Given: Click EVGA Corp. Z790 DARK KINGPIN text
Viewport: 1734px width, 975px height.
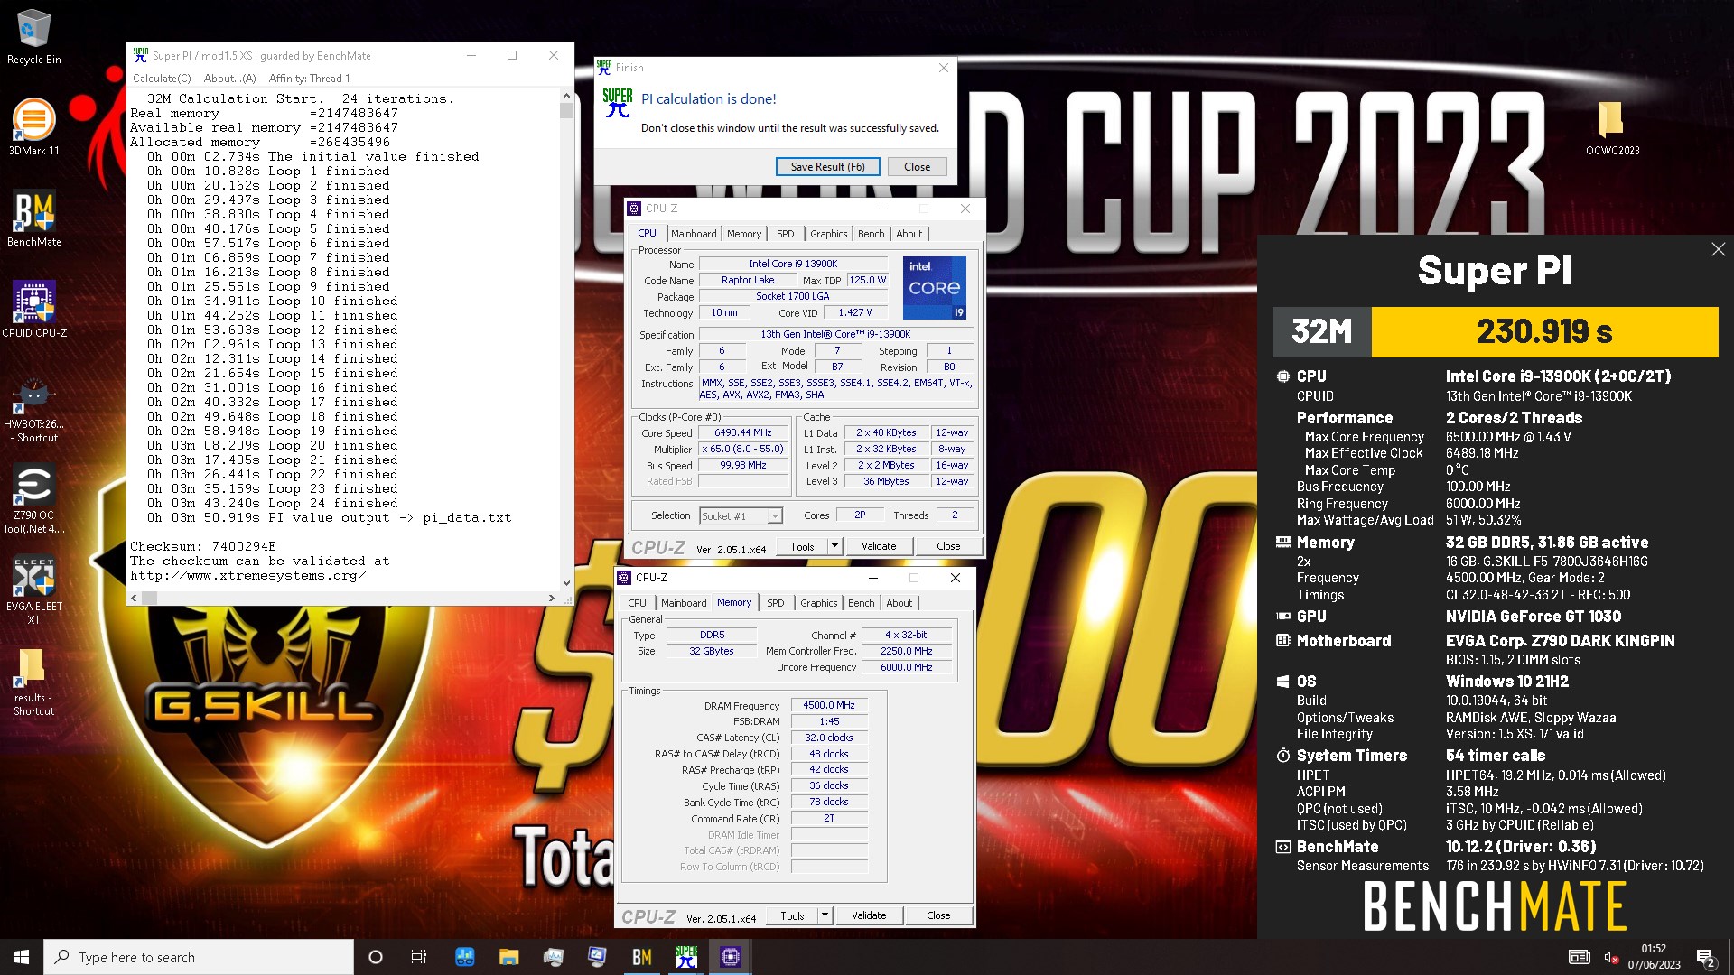Looking at the screenshot, I should point(1560,641).
